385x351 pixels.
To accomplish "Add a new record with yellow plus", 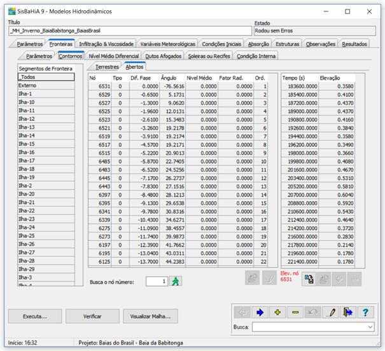I will (x=277, y=312).
